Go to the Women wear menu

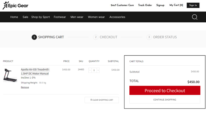tap(96, 17)
